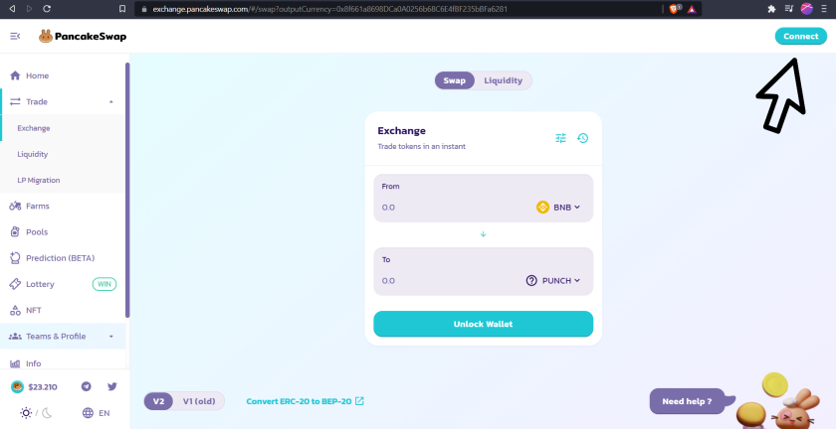This screenshot has width=836, height=429.
Task: Open Convert ERC-20 to BEP-20 link
Action: (x=305, y=401)
